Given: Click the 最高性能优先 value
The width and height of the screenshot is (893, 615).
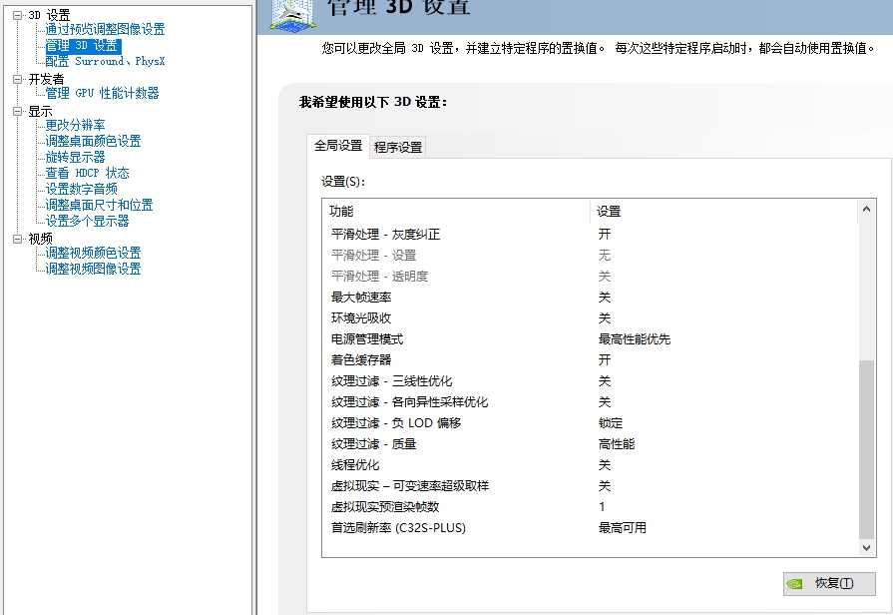Looking at the screenshot, I should [634, 339].
